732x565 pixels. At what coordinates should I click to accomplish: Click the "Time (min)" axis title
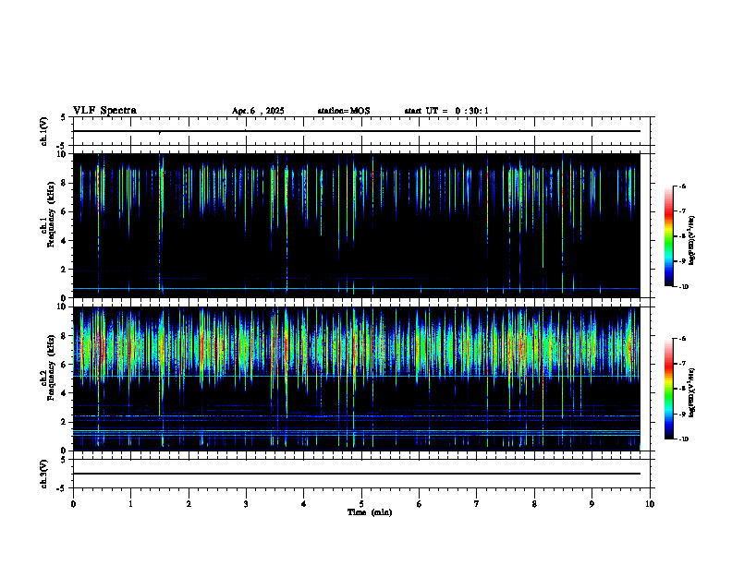370,512
